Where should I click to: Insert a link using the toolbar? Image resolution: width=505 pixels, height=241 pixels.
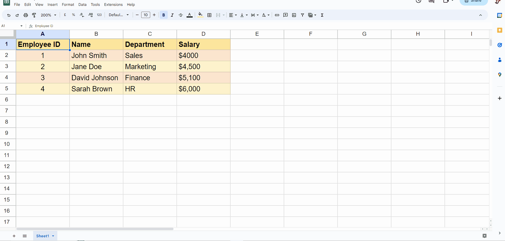click(x=277, y=15)
